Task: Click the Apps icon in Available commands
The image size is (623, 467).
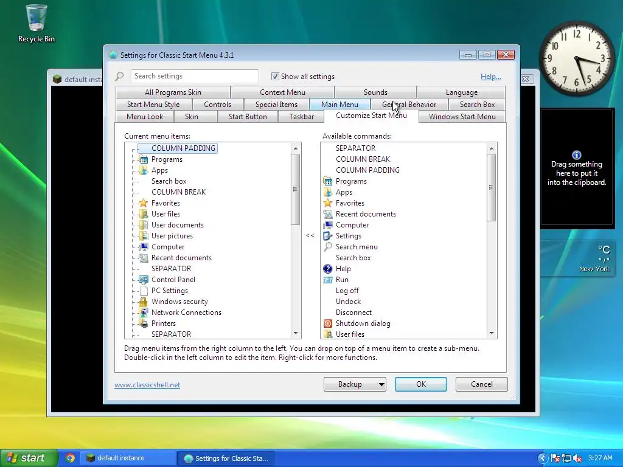Action: pos(328,192)
